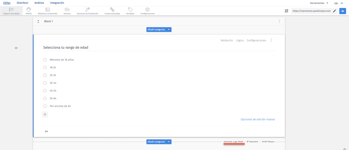The image size is (349, 150).
Task: Click the QR code icon
Action: coord(287,11)
